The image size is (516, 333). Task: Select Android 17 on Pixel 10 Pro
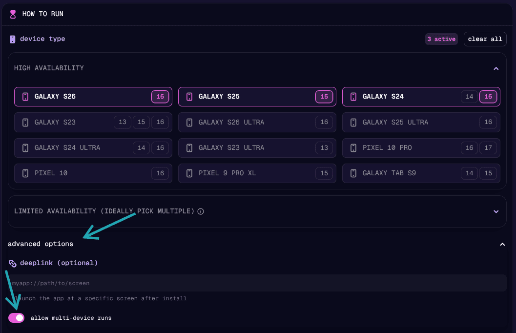click(488, 148)
